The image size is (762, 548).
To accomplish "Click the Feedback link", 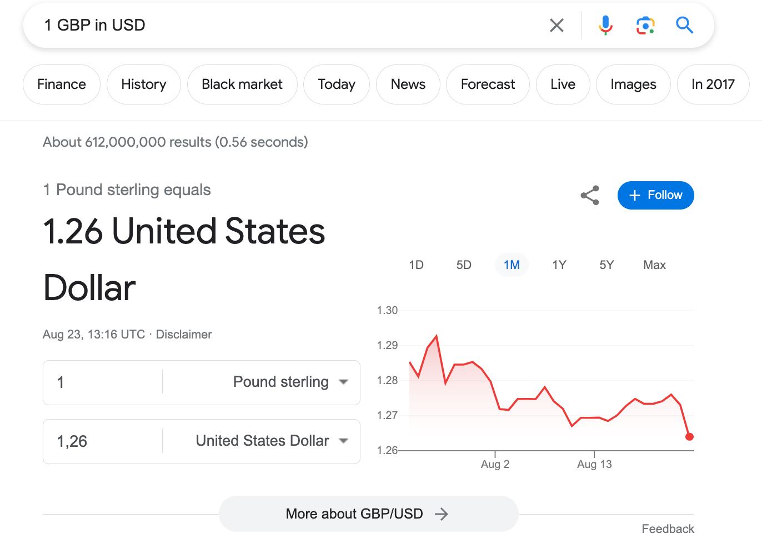I will click(668, 529).
